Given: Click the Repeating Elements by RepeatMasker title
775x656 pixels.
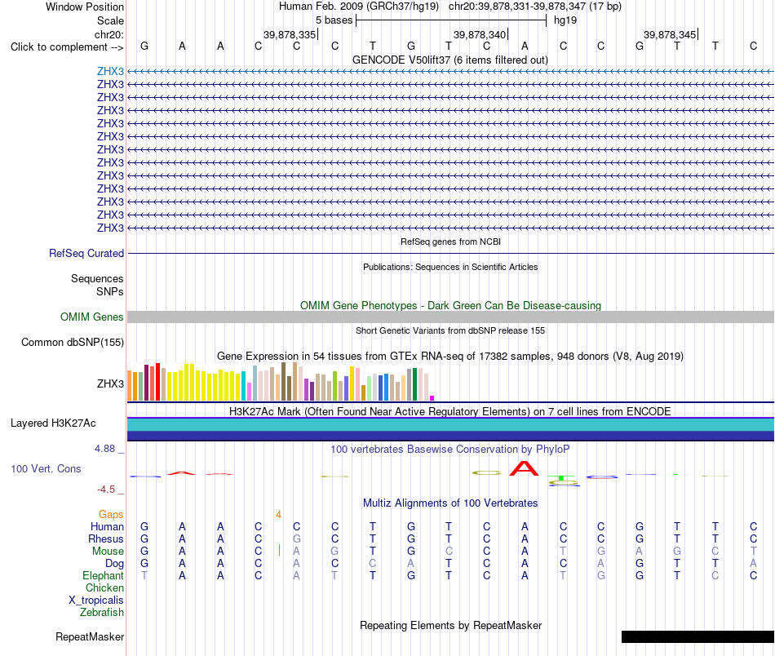Looking at the screenshot, I should [450, 625].
